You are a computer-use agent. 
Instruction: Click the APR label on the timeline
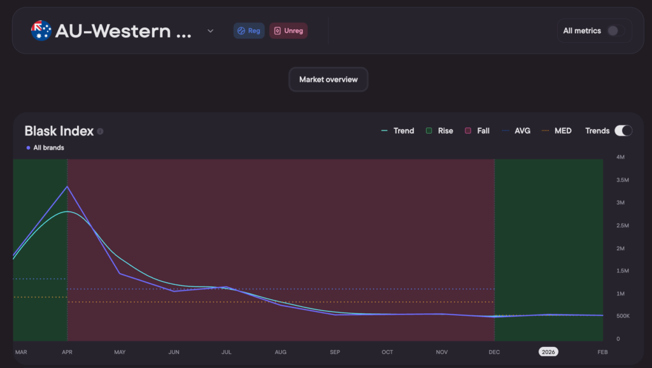(67, 352)
